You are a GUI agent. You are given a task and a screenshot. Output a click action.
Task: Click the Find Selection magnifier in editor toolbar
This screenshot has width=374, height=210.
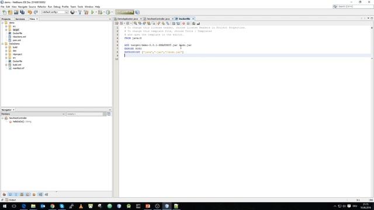click(135, 23)
